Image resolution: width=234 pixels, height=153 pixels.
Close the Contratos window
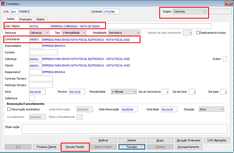(228, 4)
